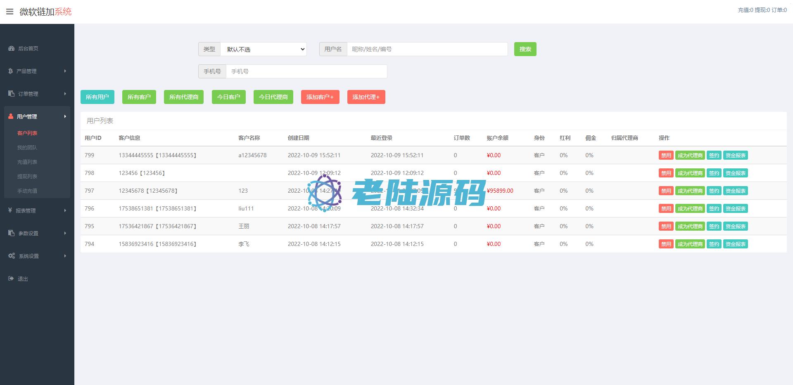Click the 所有客户 filter button
Screen dimensions: 793x385
click(139, 97)
